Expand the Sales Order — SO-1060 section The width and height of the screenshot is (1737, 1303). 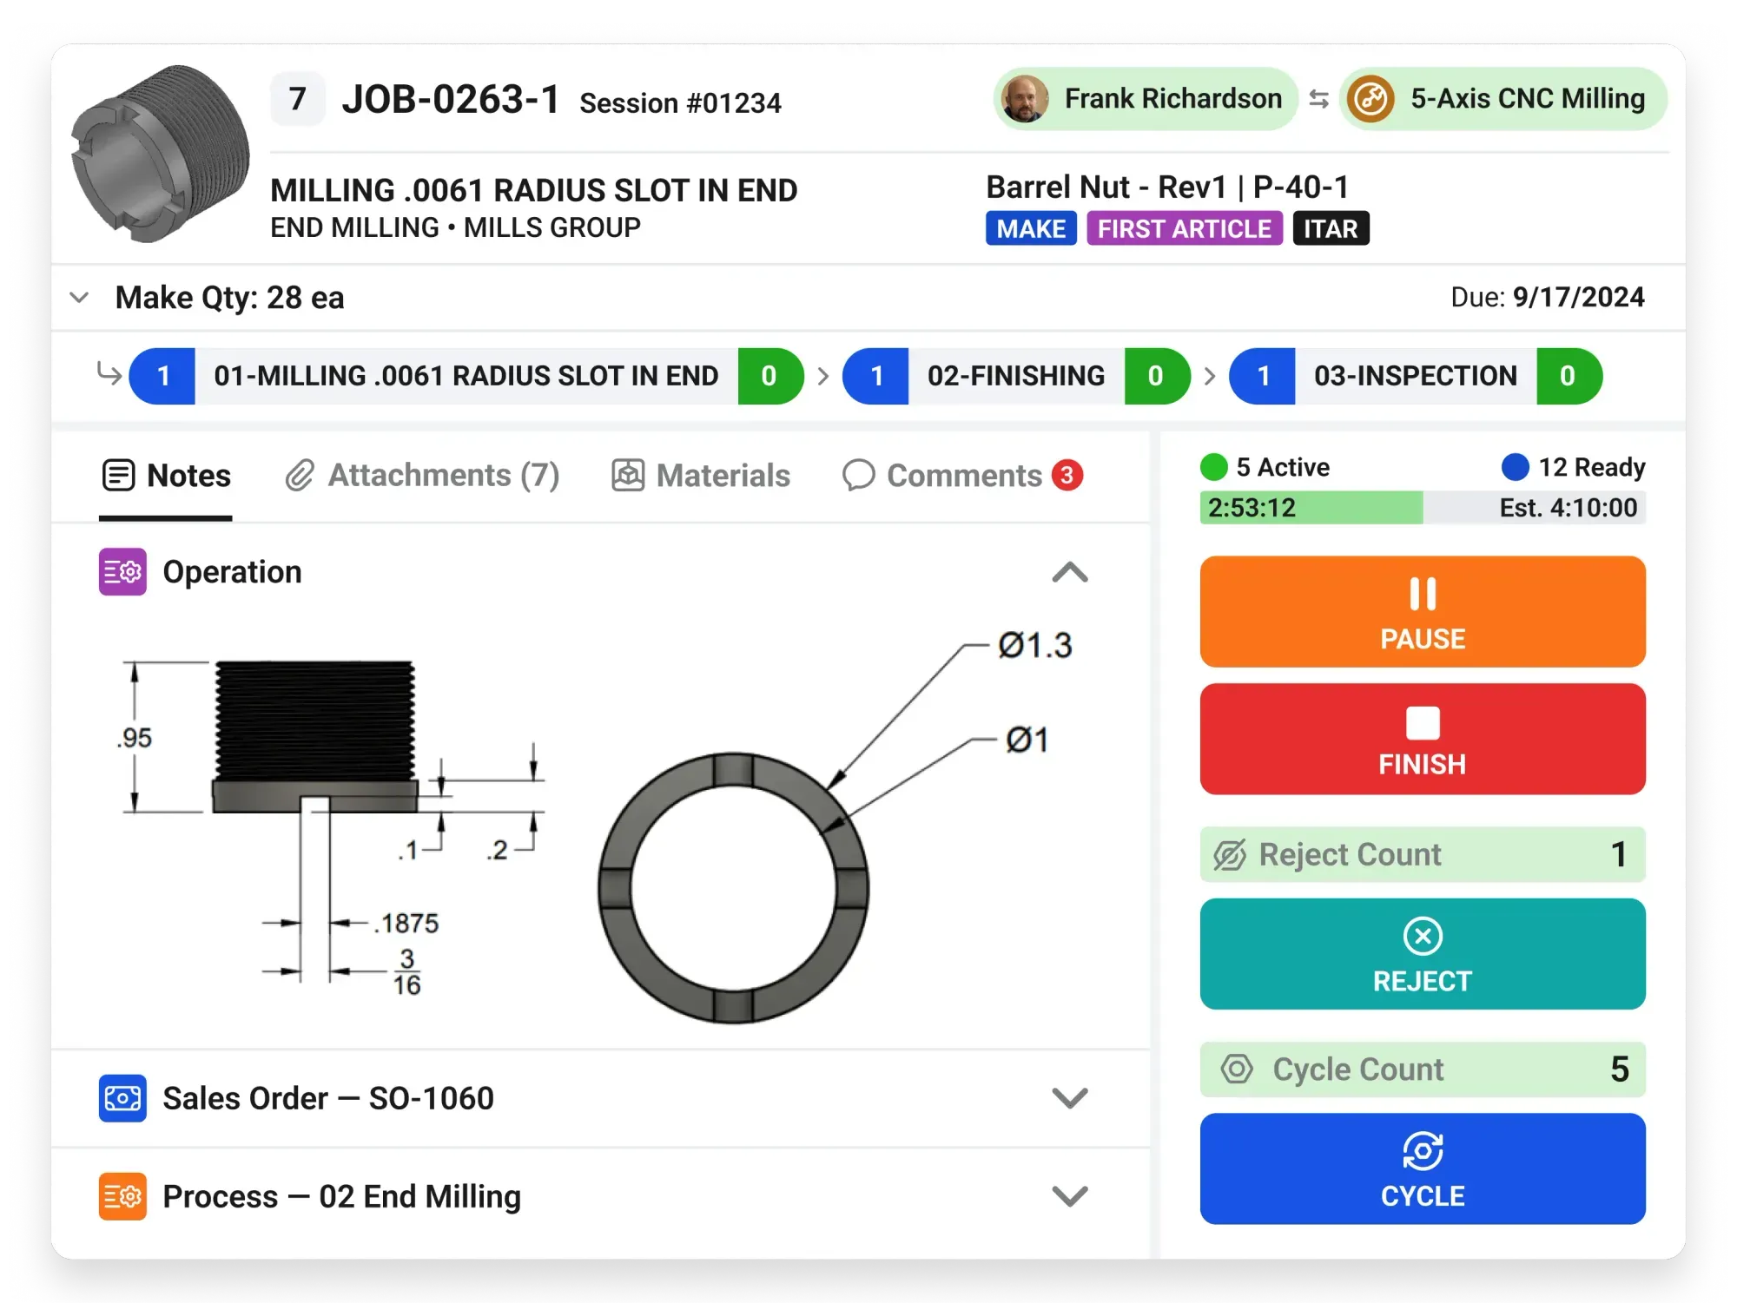[x=1070, y=1098]
